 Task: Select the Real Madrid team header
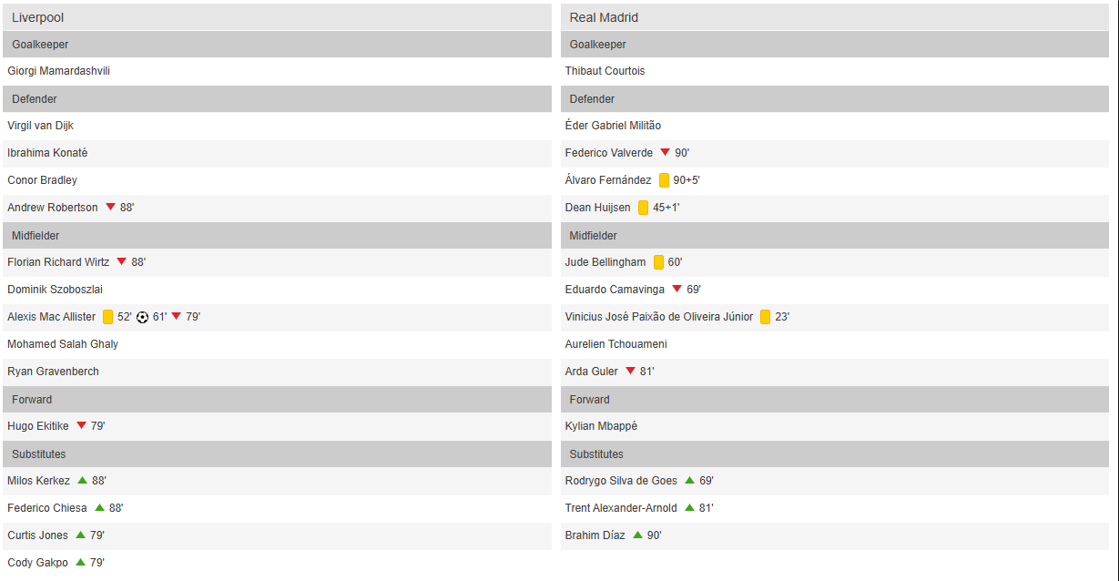[604, 17]
